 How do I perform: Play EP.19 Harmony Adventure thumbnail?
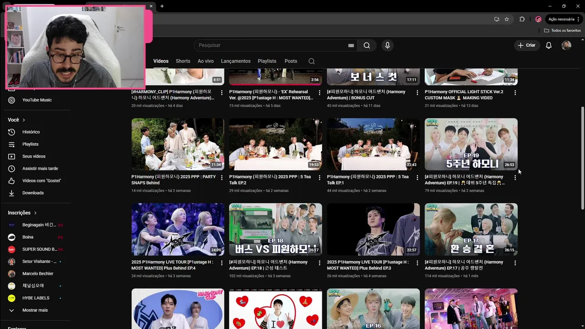471,144
